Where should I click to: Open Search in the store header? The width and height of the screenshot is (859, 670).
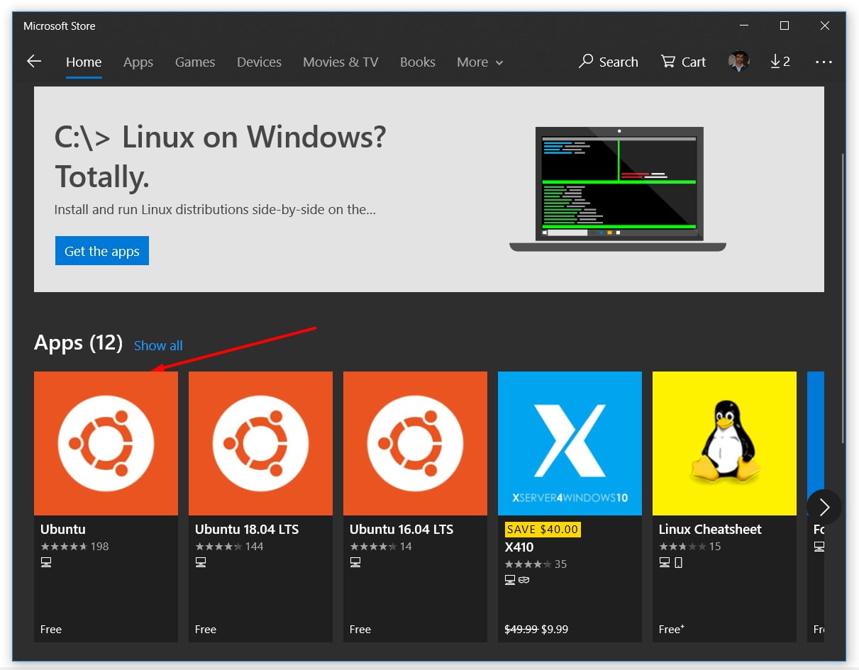click(608, 62)
